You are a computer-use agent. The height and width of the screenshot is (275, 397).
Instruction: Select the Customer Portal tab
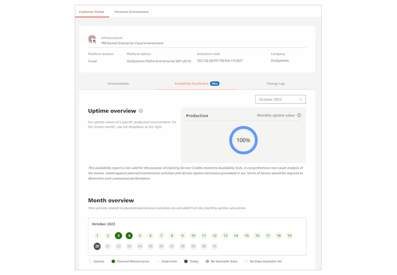pos(92,11)
